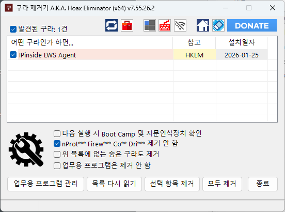Click the Hoax Eliminator app icon in title bar
The image size is (285, 212).
[x=9, y=8]
